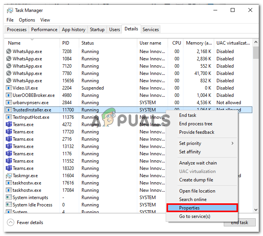
Task: Switch to the Startup tab
Action: 97,30
